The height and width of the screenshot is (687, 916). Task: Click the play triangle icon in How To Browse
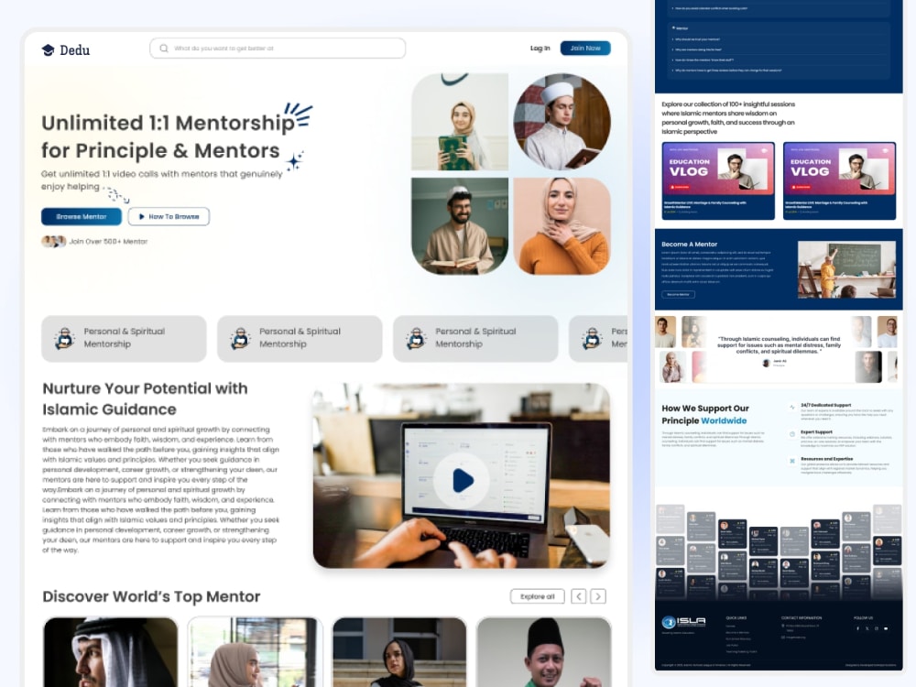click(x=141, y=217)
